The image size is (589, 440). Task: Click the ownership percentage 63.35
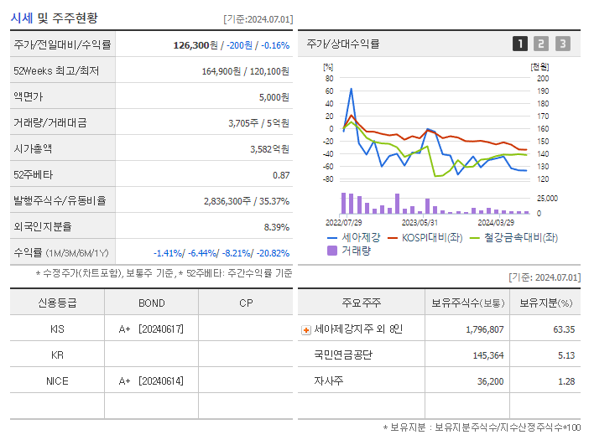tap(564, 329)
